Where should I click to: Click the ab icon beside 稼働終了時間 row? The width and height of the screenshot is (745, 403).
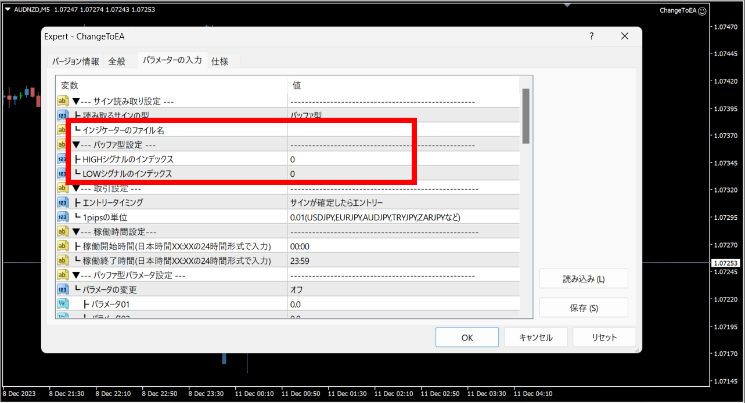63,261
